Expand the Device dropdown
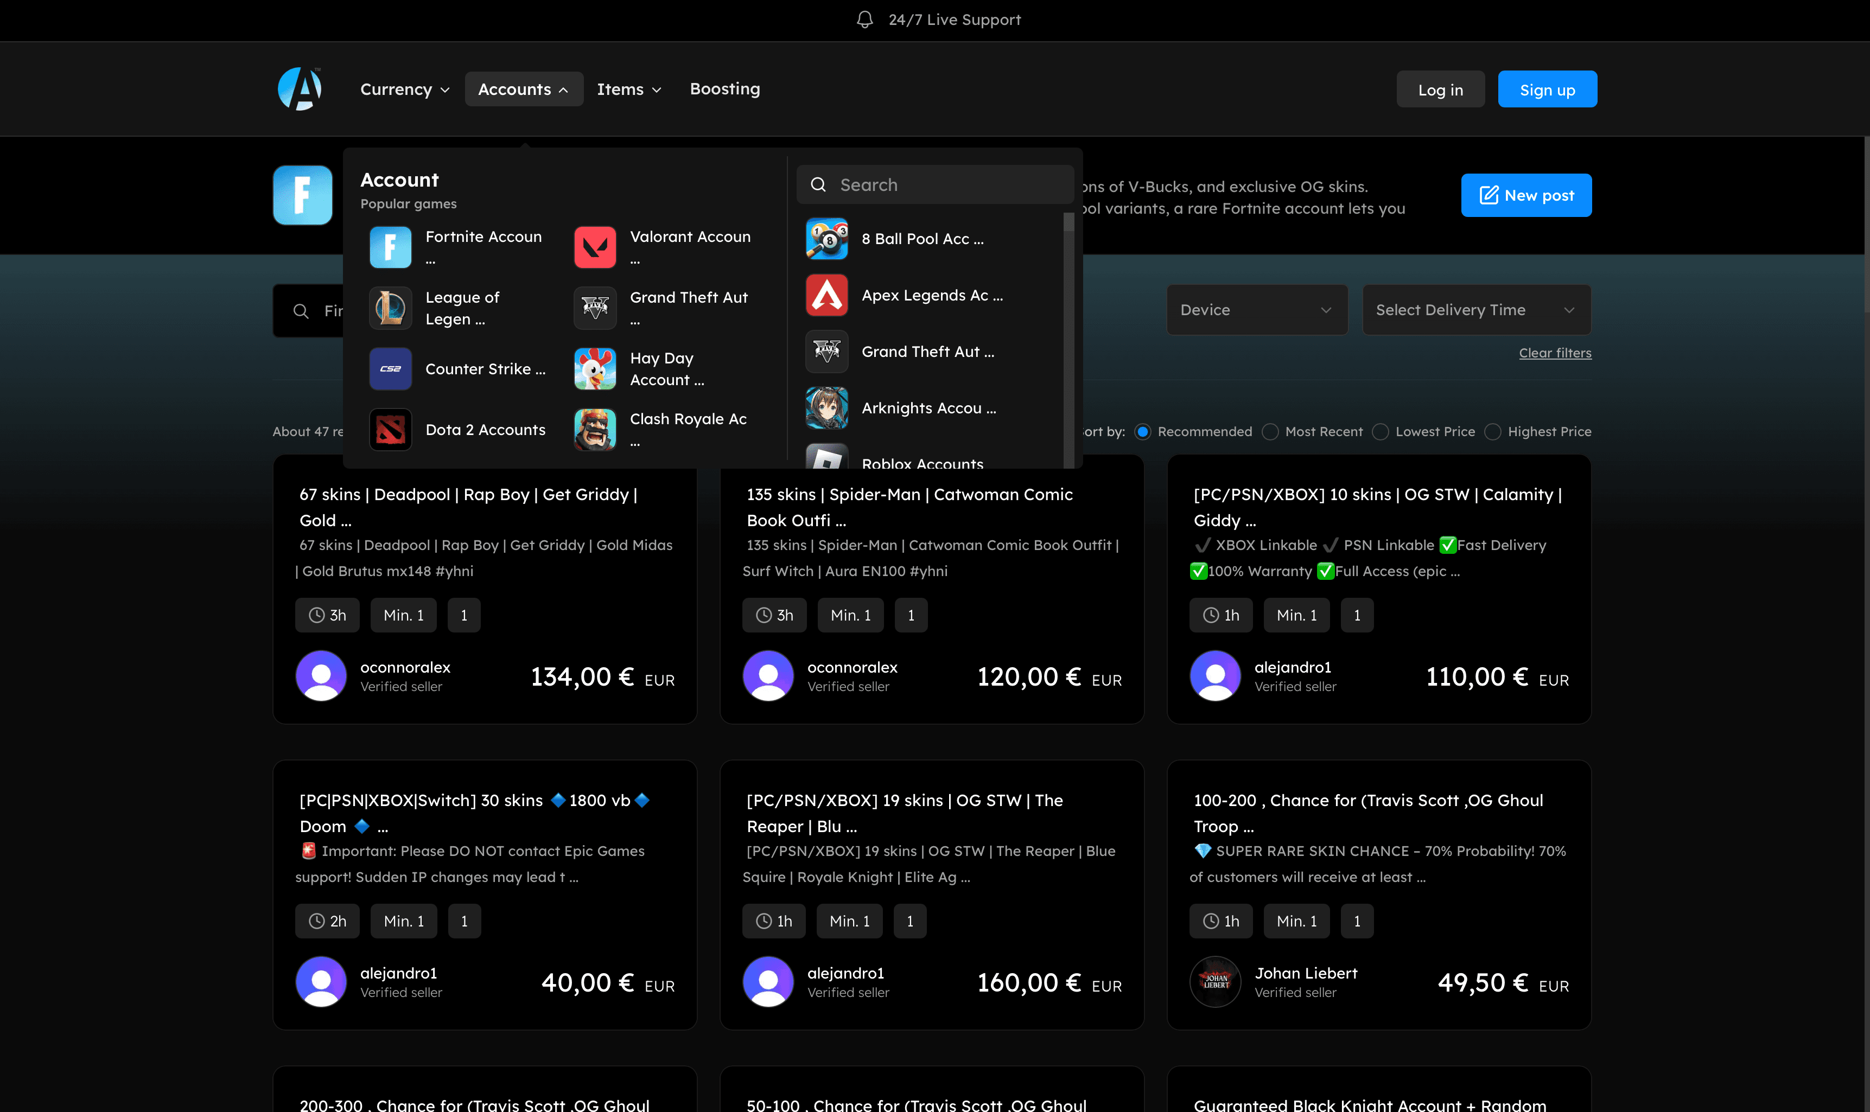This screenshot has width=1870, height=1112. click(x=1256, y=310)
